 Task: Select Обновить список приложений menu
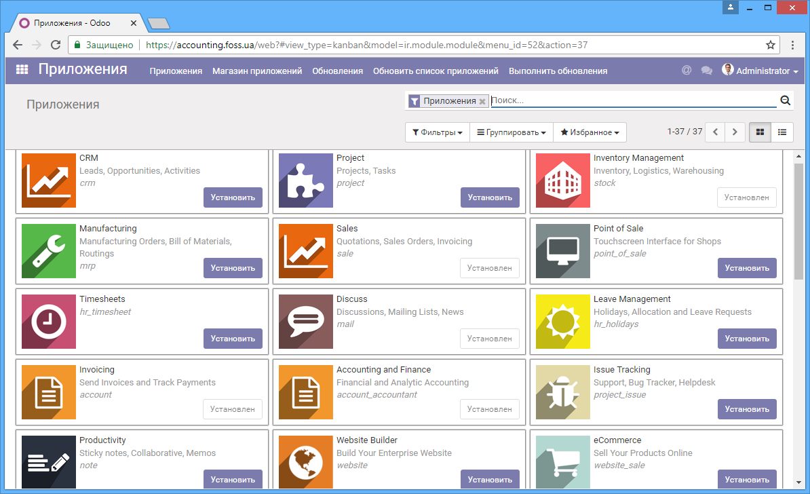point(436,71)
